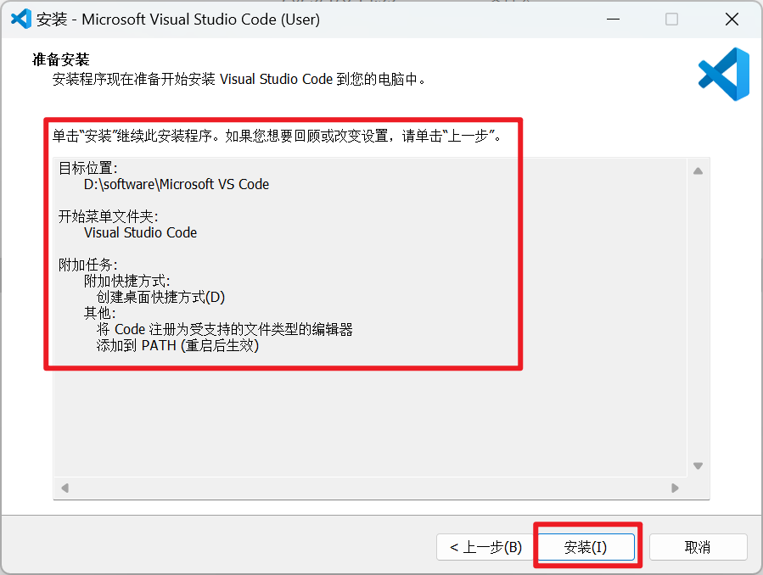Select the path D:\software\Microsoft VS Code
This screenshot has height=575, width=763.
[x=177, y=184]
